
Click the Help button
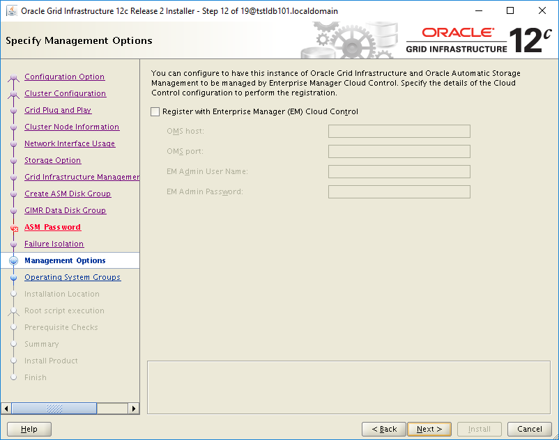click(x=29, y=429)
